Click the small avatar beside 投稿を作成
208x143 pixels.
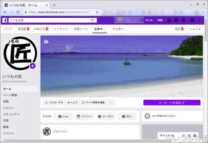pyautogui.click(x=47, y=132)
